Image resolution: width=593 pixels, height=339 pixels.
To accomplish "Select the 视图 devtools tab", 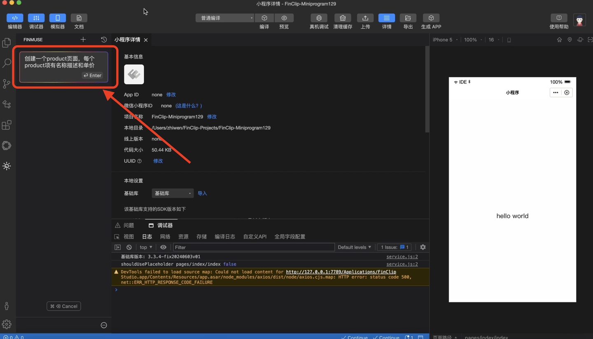I will point(129,237).
